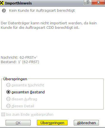Open help via the question mark button
The width and height of the screenshot is (105, 128).
pyautogui.click(x=88, y=2)
